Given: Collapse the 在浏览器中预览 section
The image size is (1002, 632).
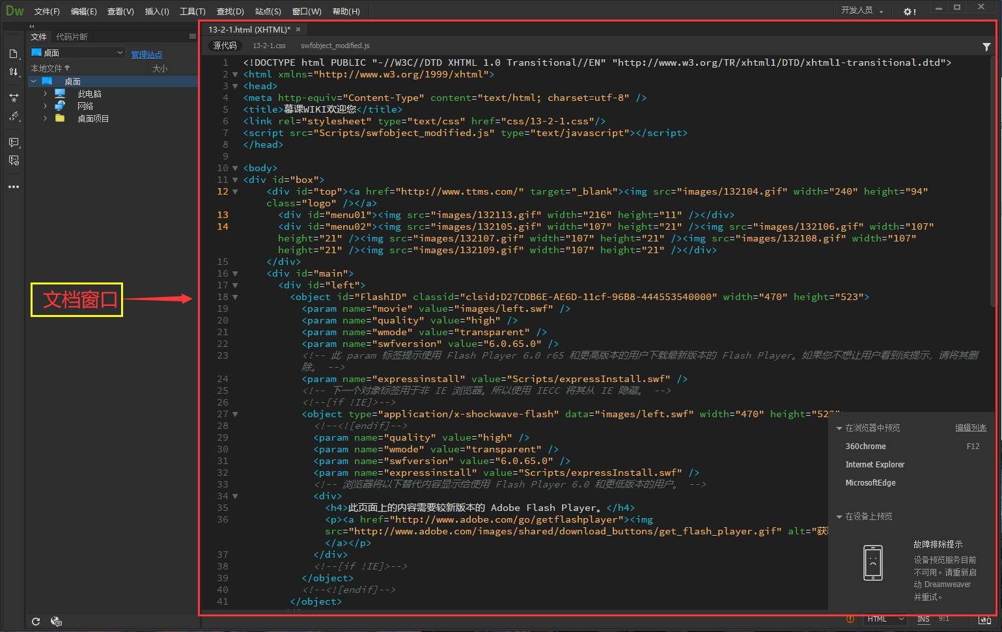Looking at the screenshot, I should [x=839, y=428].
